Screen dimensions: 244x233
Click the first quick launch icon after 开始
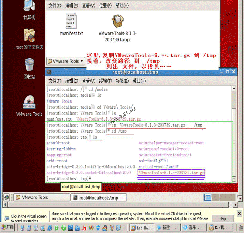[22, 228]
